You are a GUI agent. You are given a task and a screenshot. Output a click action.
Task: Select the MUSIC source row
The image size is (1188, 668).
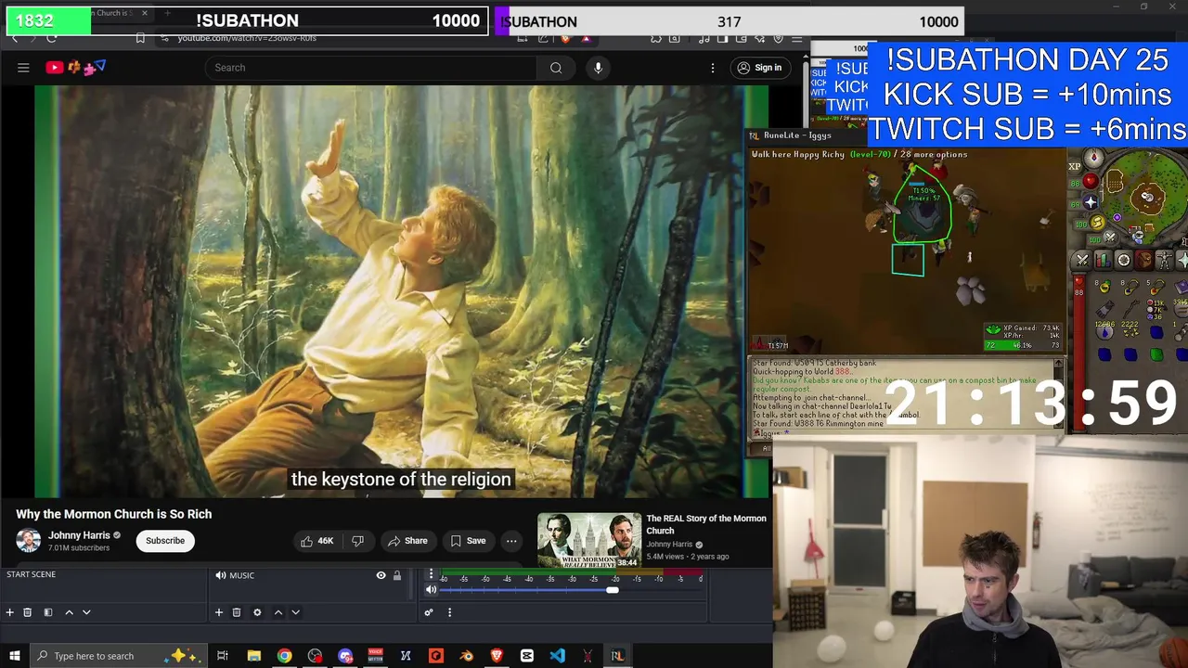(x=308, y=575)
